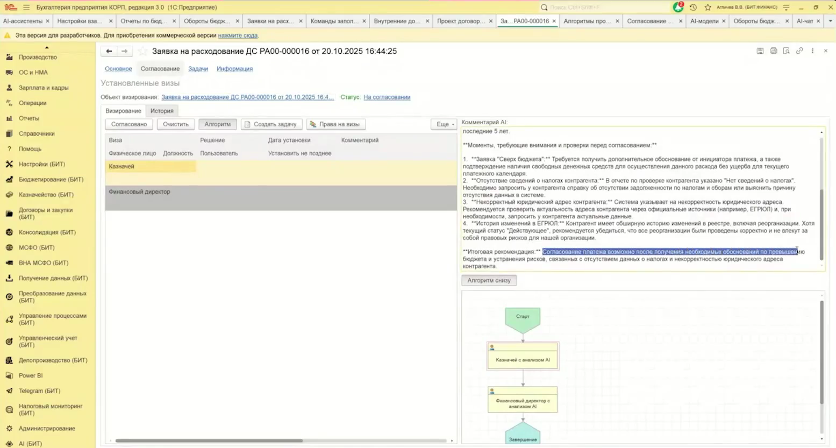Image resolution: width=836 pixels, height=448 pixels.
Task: Click the save diskette icon
Action: click(760, 51)
